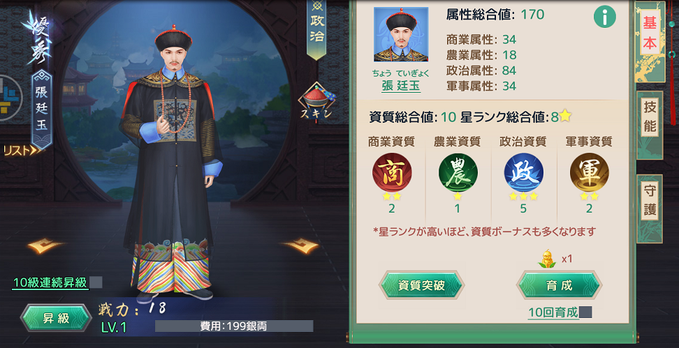Click the 育成 button

tap(559, 285)
